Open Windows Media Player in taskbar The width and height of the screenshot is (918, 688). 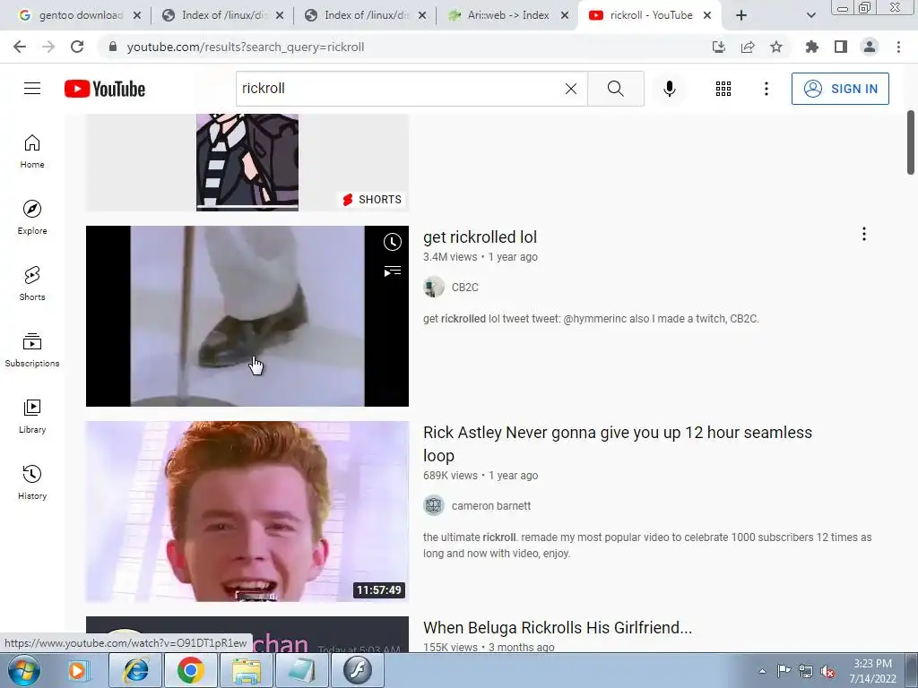point(78,670)
